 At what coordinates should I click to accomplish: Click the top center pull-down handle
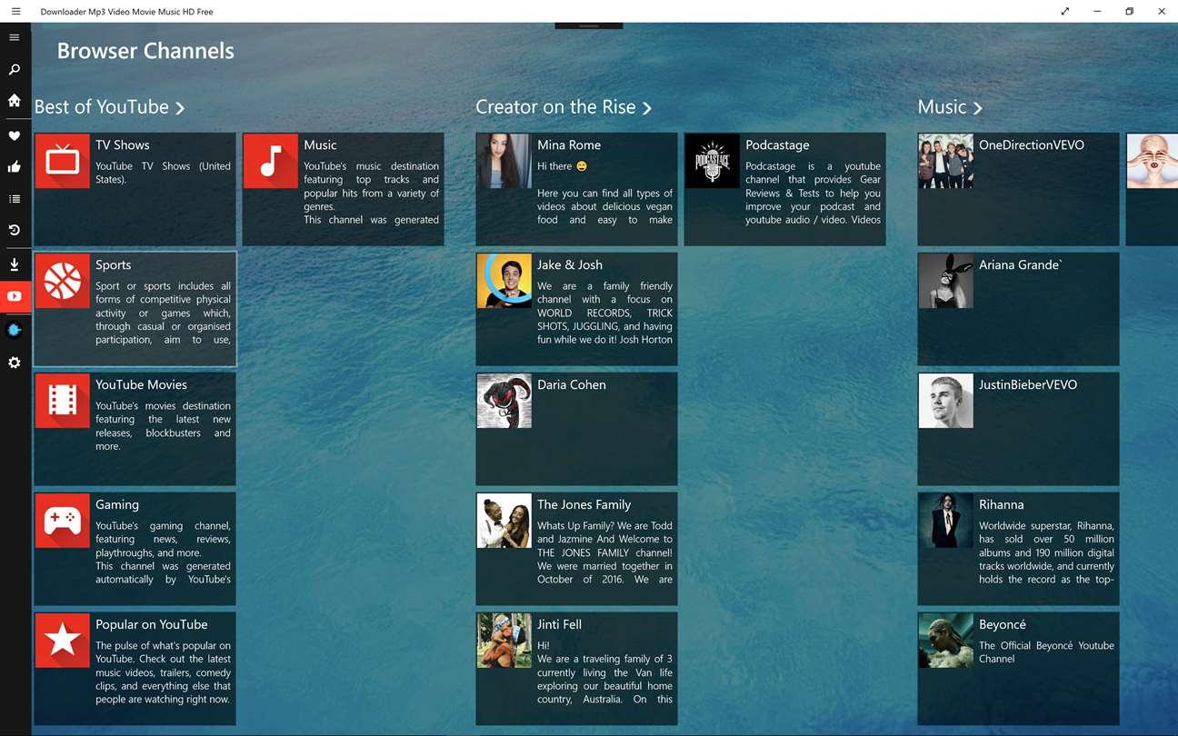point(589,25)
